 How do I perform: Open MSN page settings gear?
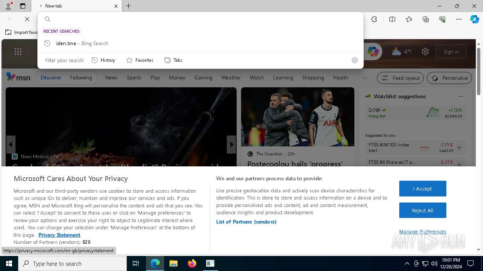[425, 52]
